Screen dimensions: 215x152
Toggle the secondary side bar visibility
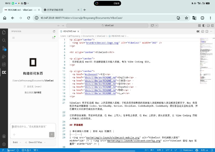click(212, 26)
